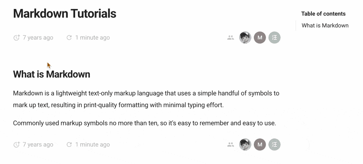The width and height of the screenshot is (363, 164).
Task: Click the "1 minute ago" text below the article
Action: (x=92, y=145)
